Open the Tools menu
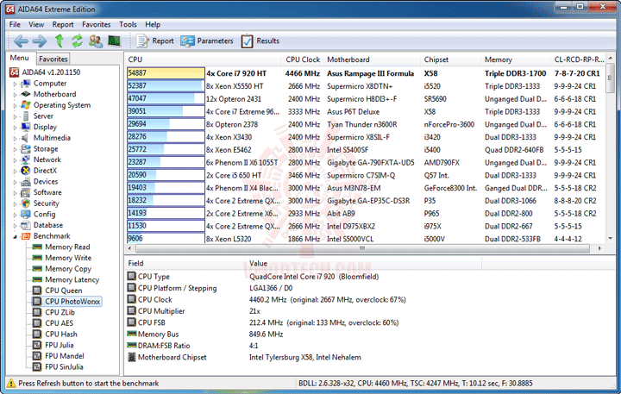The height and width of the screenshot is (394, 621). click(x=128, y=24)
